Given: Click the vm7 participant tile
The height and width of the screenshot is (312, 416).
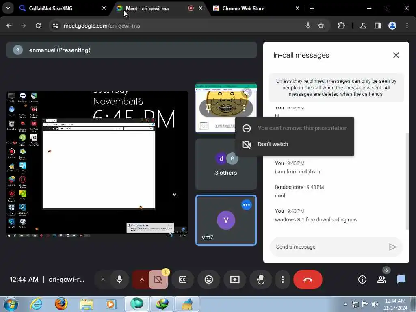Looking at the screenshot, I should click(x=226, y=220).
